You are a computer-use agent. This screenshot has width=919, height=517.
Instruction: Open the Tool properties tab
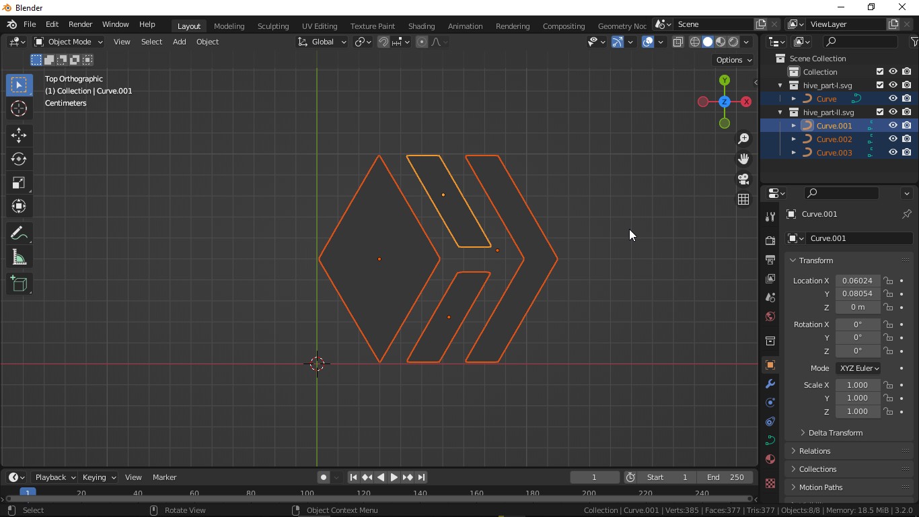click(770, 216)
